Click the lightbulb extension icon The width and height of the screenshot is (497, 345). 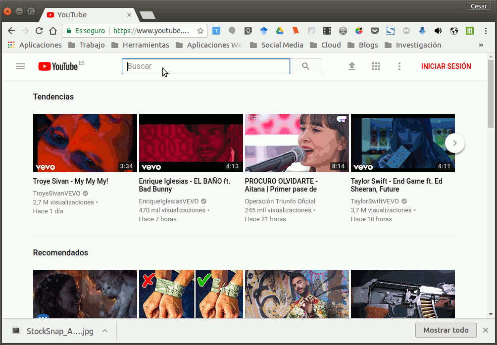click(x=248, y=31)
